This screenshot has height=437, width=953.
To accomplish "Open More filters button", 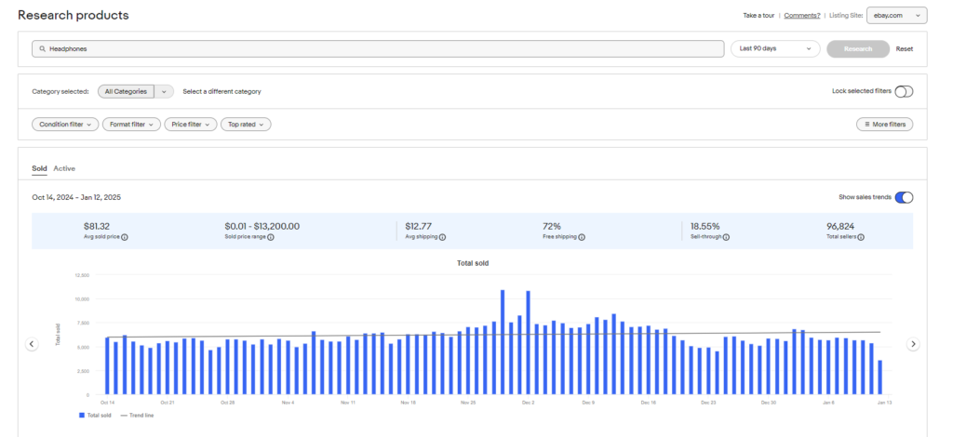I will coord(884,125).
